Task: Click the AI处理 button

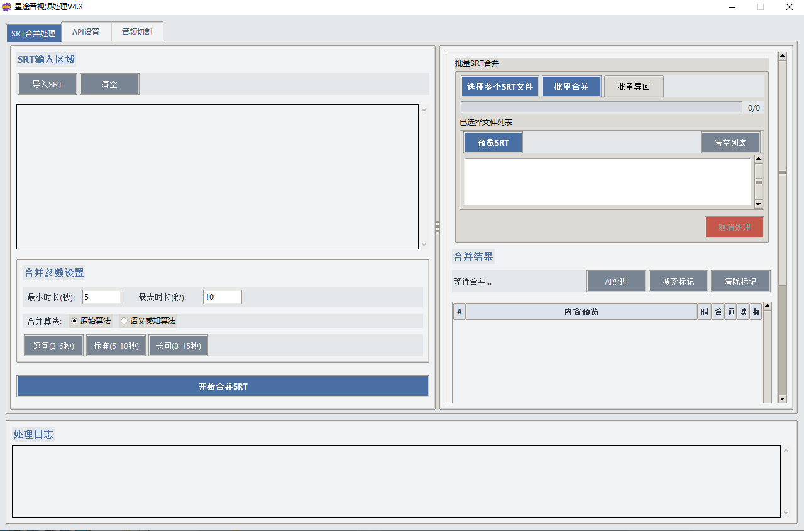Action: click(616, 282)
